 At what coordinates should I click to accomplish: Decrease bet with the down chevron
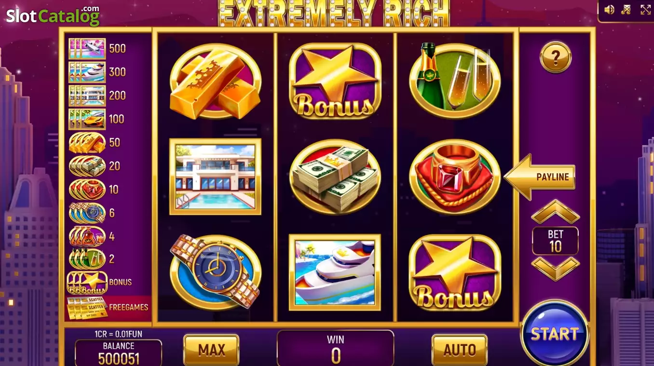(x=555, y=269)
